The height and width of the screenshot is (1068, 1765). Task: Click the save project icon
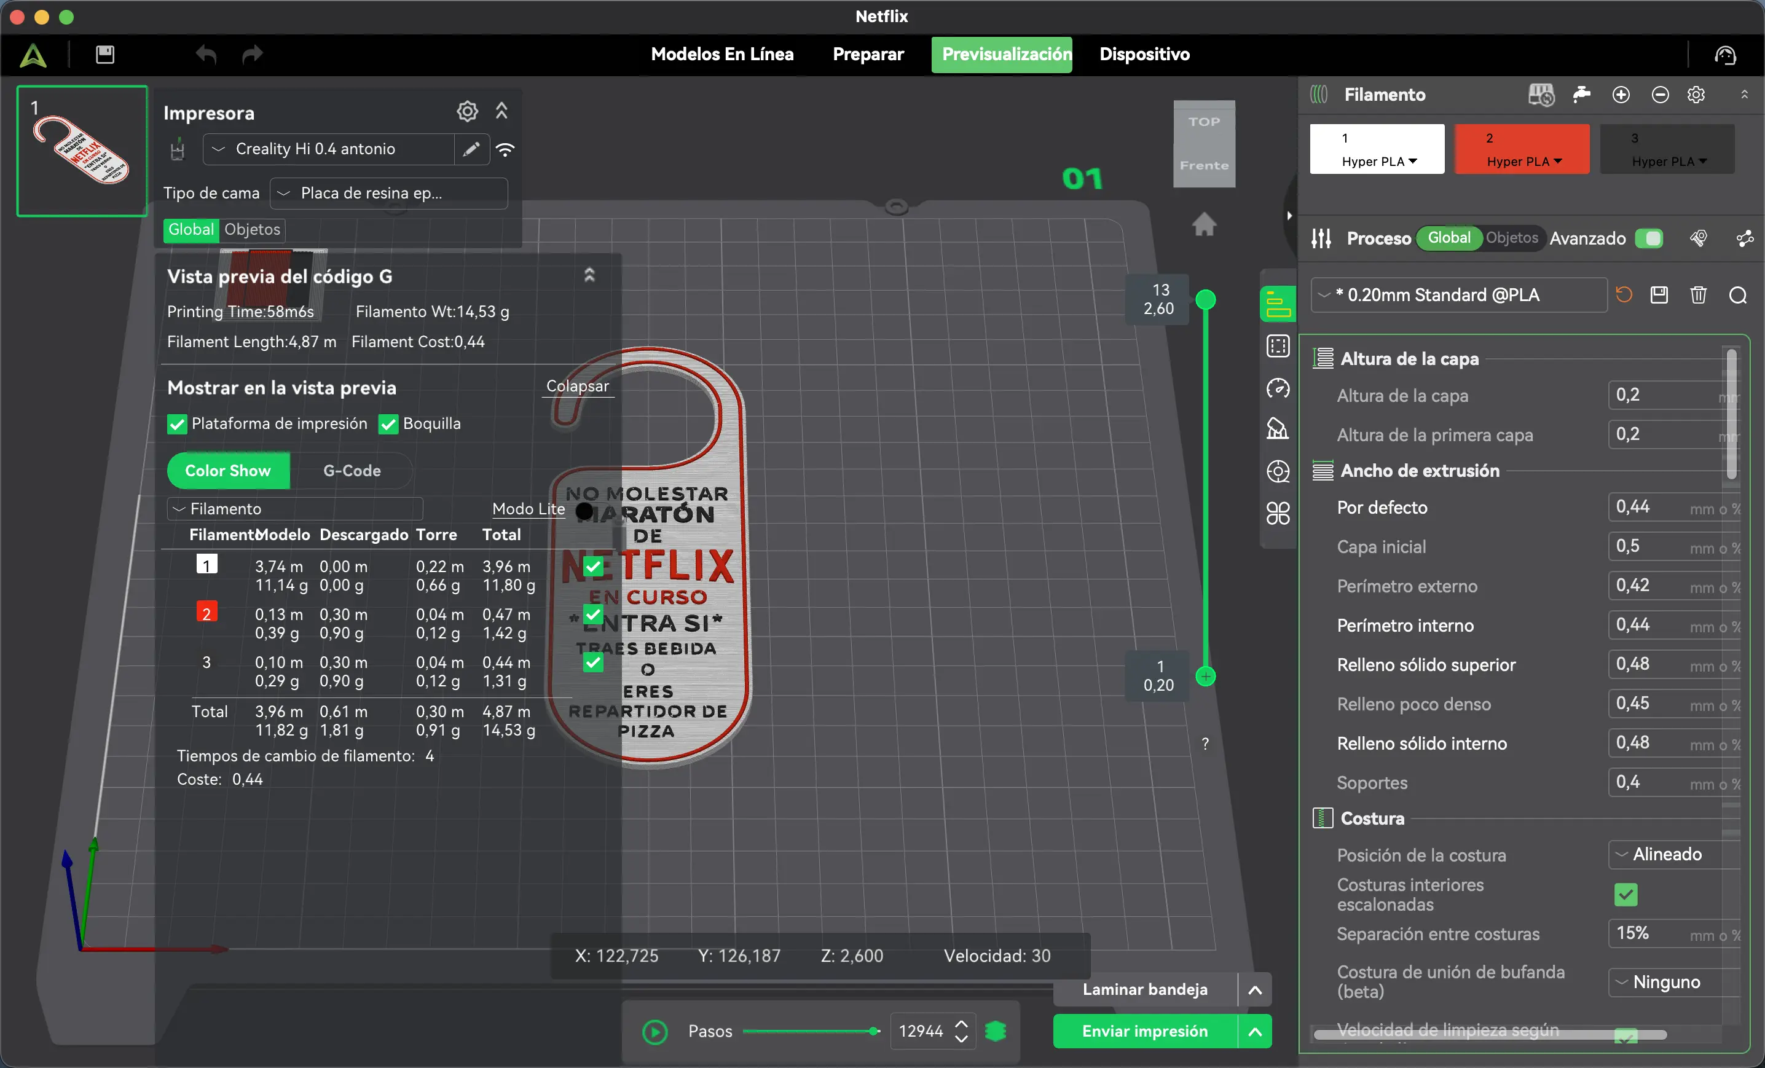[105, 55]
